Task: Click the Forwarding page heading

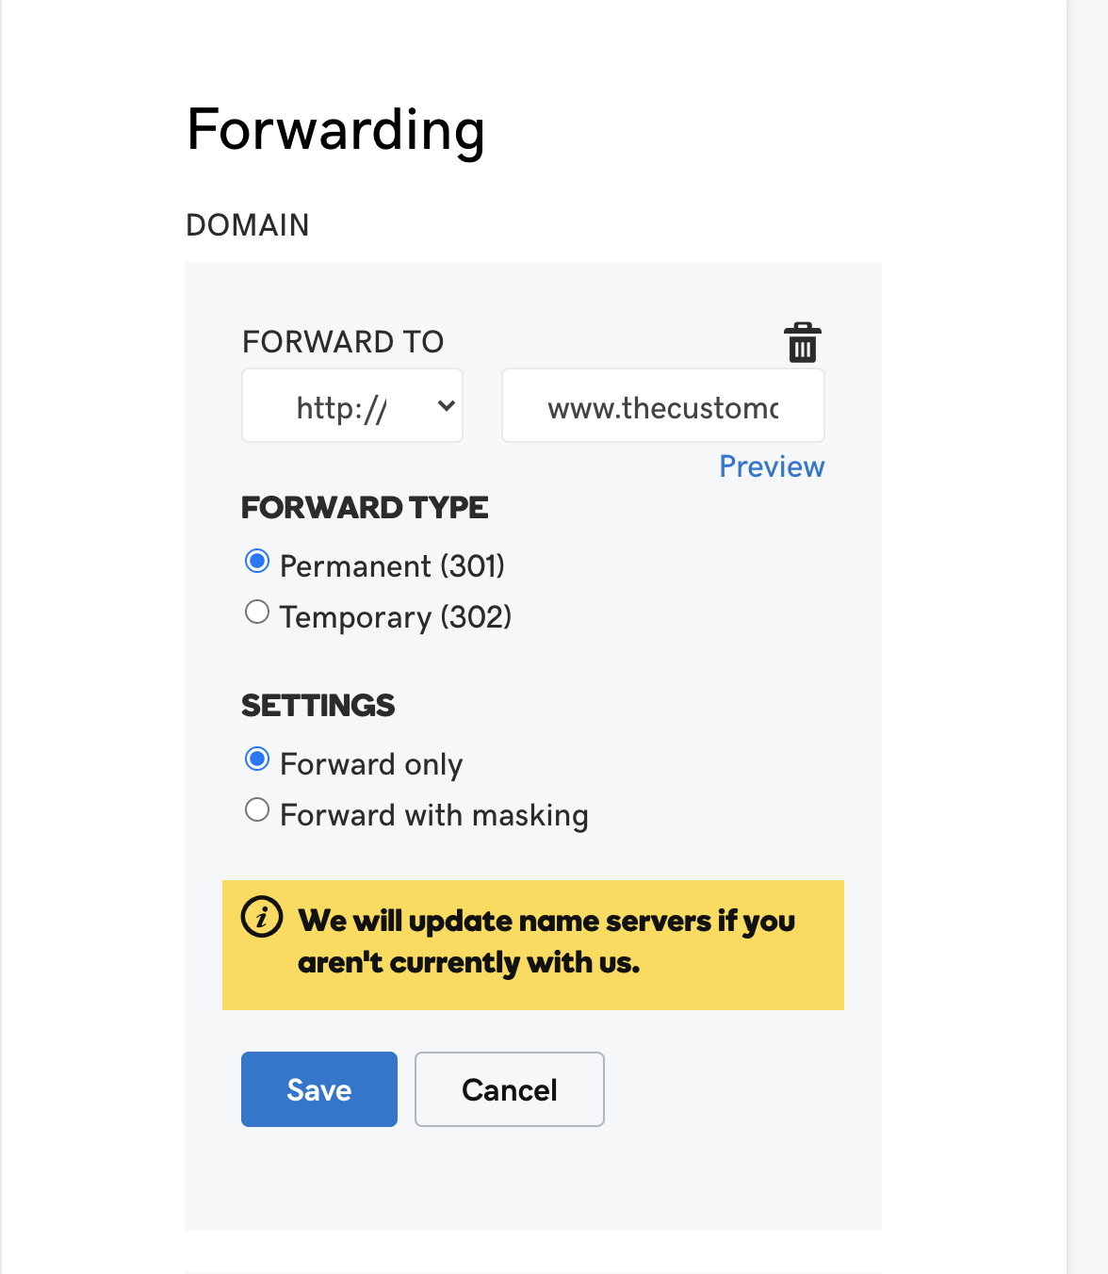Action: (x=336, y=130)
